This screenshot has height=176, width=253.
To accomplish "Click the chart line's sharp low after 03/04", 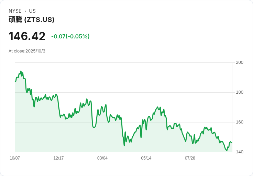I will point(124,145).
